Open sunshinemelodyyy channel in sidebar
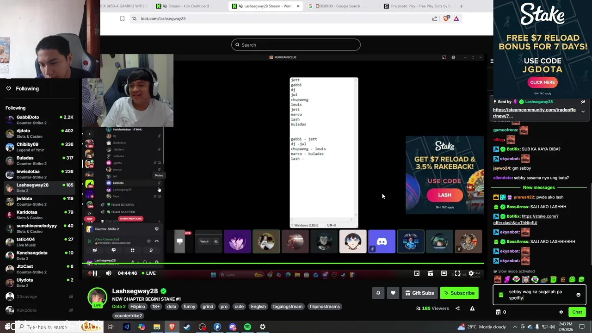The image size is (592, 333). pos(39,228)
